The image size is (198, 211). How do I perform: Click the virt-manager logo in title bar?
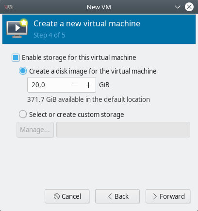[x=9, y=7]
